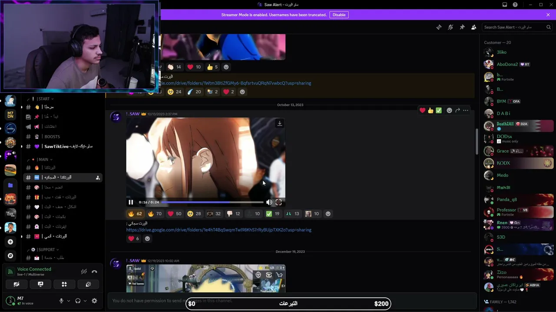Dismiss the Streamer Mode banner
The height and width of the screenshot is (312, 556).
point(548,15)
